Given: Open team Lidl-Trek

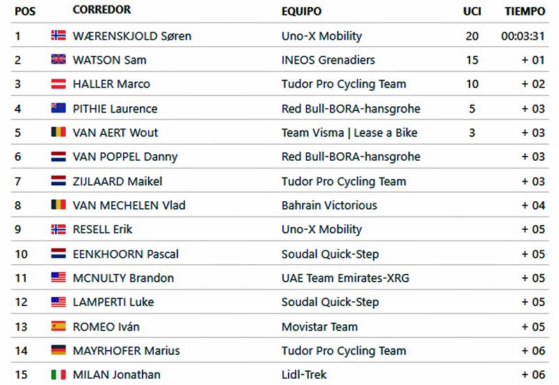Looking at the screenshot, I should [304, 375].
